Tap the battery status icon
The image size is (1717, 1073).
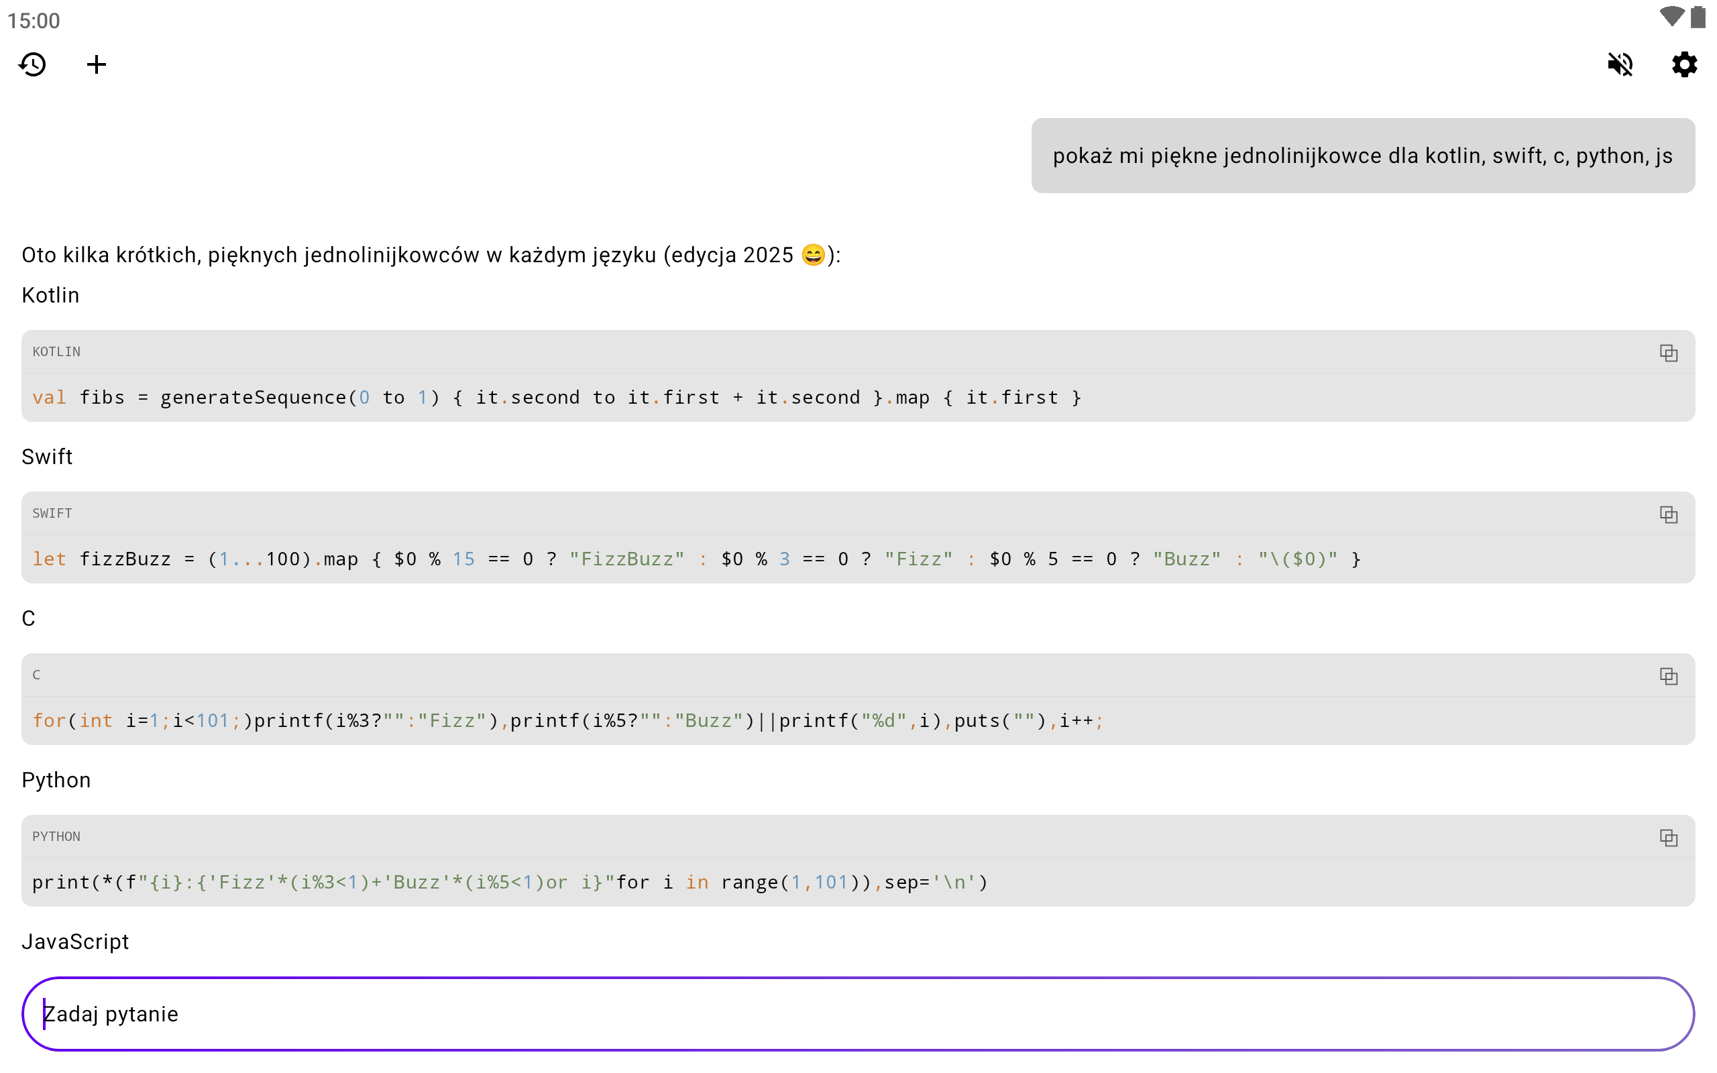tap(1698, 17)
